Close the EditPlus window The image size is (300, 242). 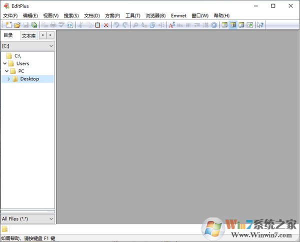point(290,6)
